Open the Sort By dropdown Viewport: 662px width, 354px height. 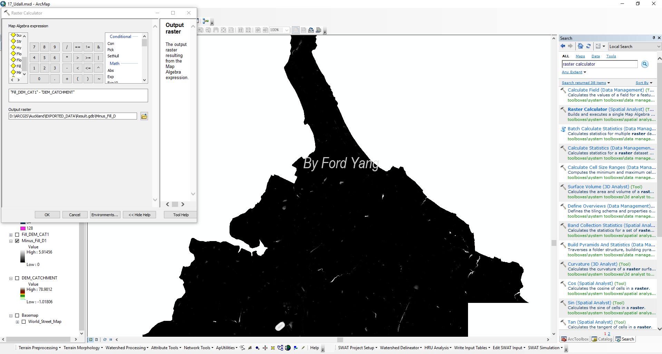click(x=644, y=83)
